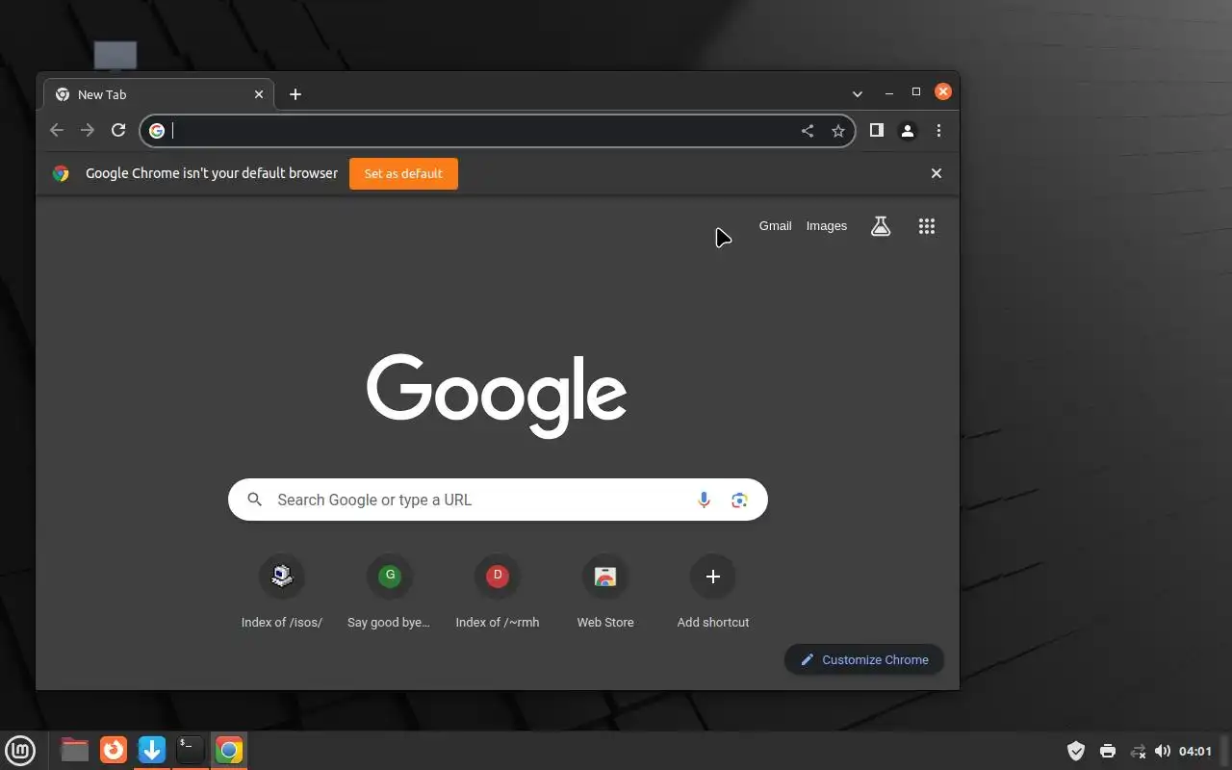Screen dimensions: 1232x770
Task: Open the clock showing 04:01
Action: tap(1195, 751)
